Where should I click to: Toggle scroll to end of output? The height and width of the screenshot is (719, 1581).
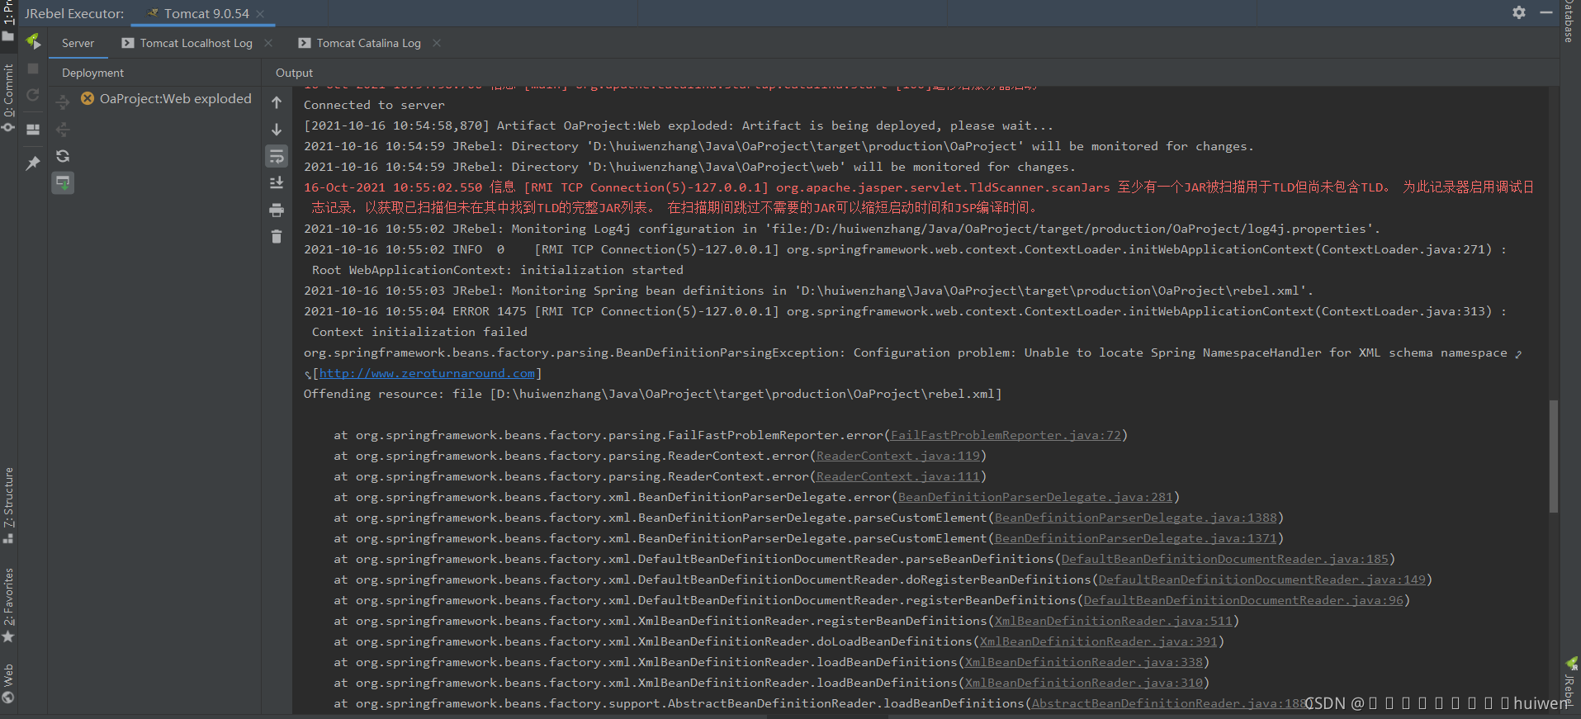(277, 182)
